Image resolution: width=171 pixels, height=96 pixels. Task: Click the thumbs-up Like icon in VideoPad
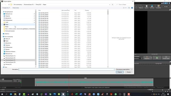pyautogui.click(x=162, y=3)
